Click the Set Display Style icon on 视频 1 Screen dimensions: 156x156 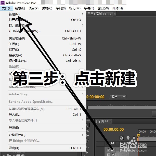click(108, 154)
